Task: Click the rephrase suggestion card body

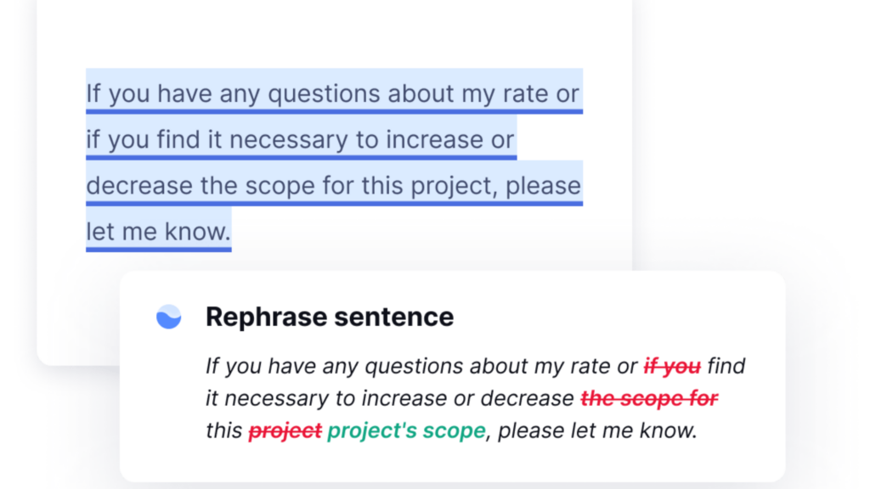Action: pos(452,376)
